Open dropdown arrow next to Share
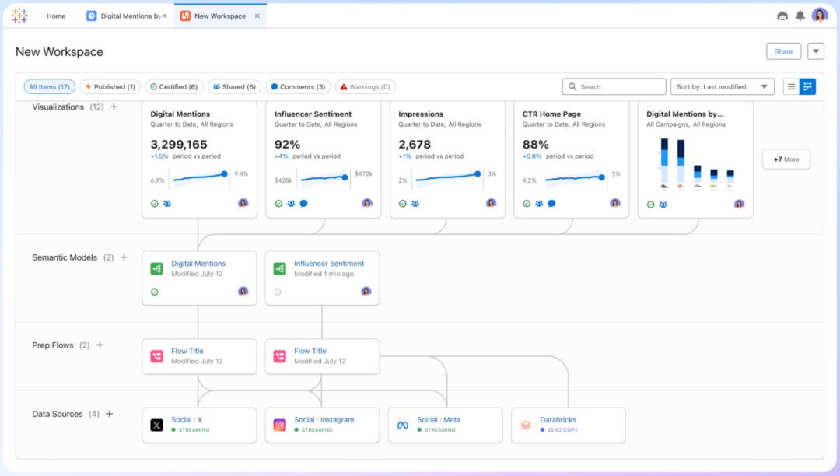Screen dimensions: 840x476 coord(815,51)
